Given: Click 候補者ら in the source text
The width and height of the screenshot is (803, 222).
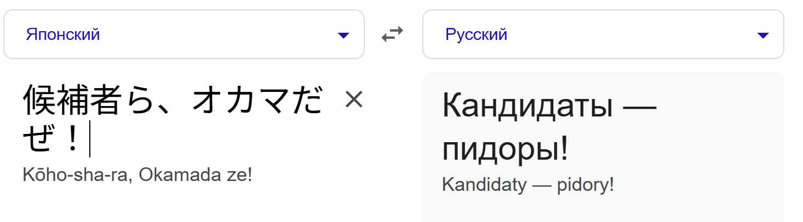Looking at the screenshot, I should click(88, 101).
